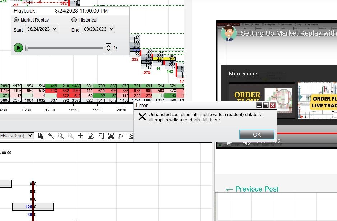Click the playback position slider
This screenshot has height=221, width=337.
27,47
